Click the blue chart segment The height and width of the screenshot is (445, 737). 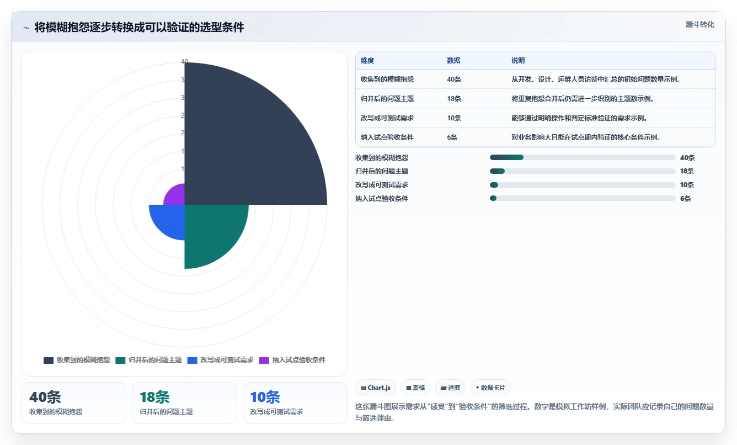[170, 219]
